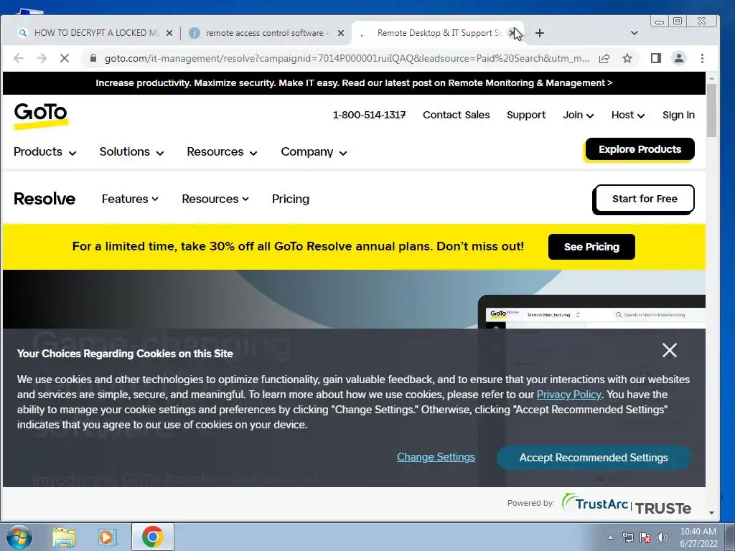Click the Chrome taskbar icon
Screen dimensions: 735x551
pos(152,537)
